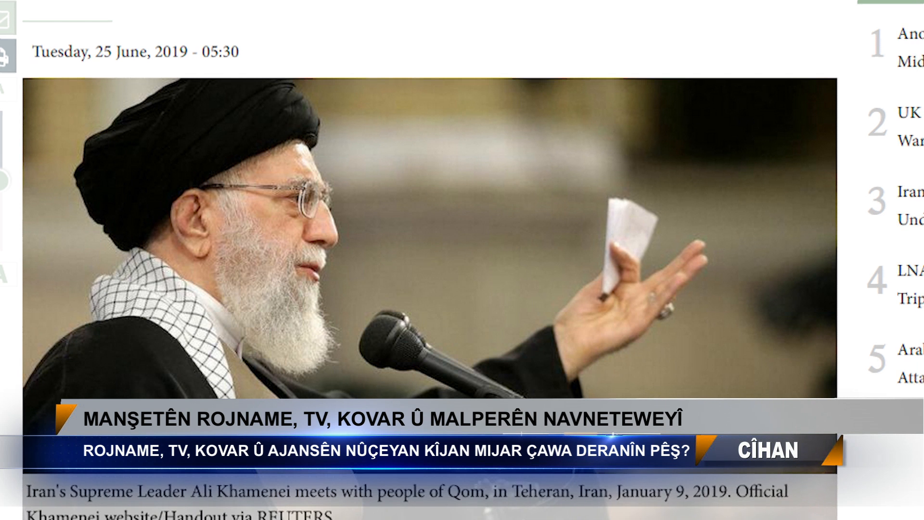Open trending story starting with Iran

(x=910, y=206)
